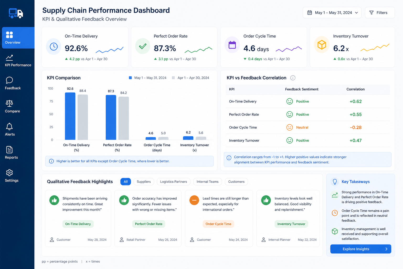403x269 pixels.
Task: Click thumbs-up icon on the shipments feedback card
Action: tap(54, 200)
